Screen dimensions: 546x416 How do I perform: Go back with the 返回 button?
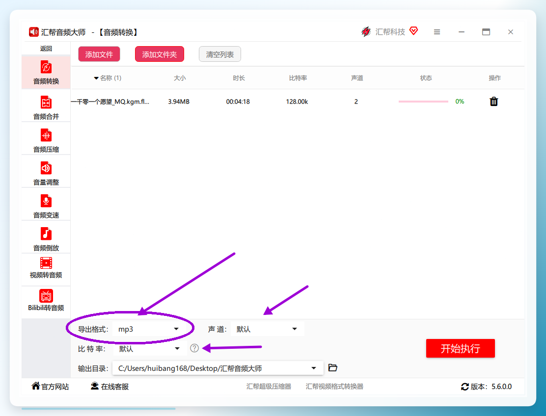point(46,49)
